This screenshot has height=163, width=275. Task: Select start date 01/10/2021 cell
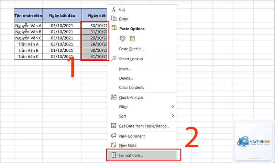coord(62,50)
